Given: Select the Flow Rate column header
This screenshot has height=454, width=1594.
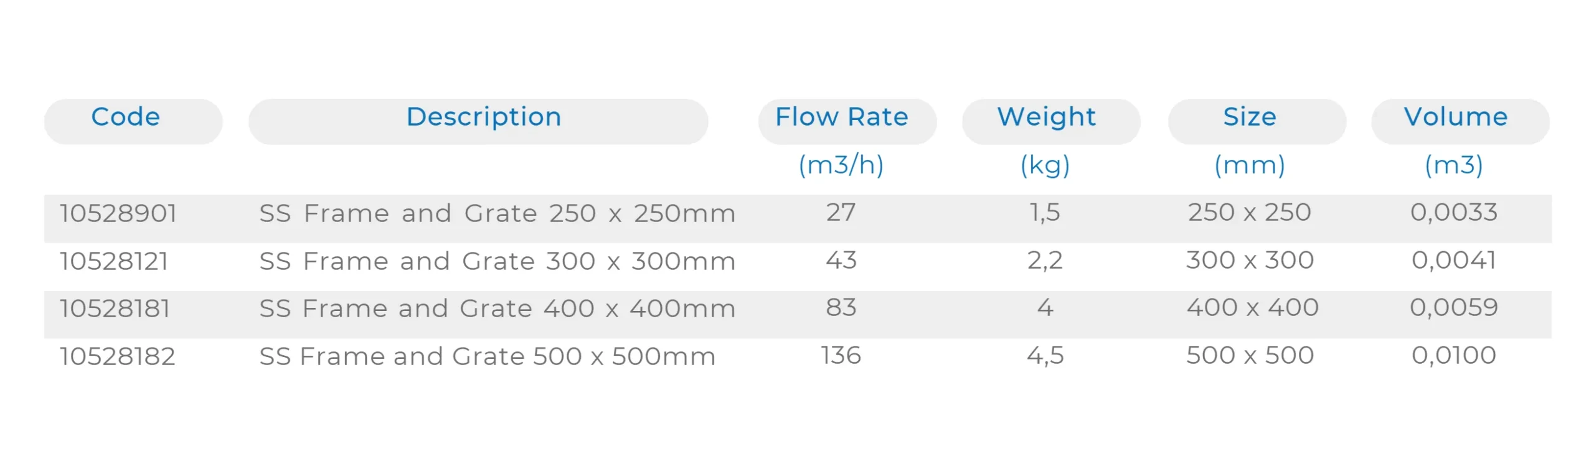Looking at the screenshot, I should (x=841, y=118).
